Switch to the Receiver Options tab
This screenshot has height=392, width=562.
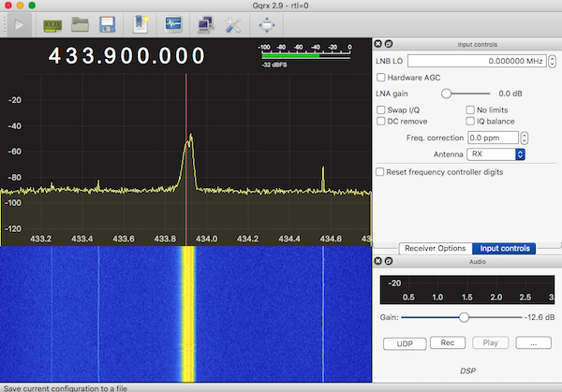[x=436, y=248]
